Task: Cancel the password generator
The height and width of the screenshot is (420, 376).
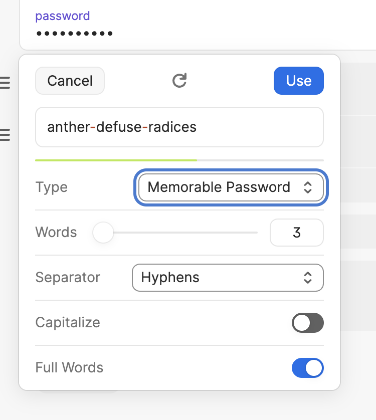Action: coord(70,81)
